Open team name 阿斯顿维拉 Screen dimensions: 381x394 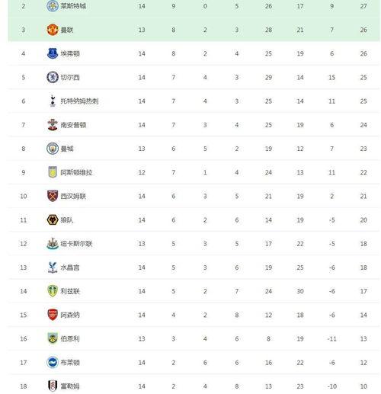(x=76, y=172)
